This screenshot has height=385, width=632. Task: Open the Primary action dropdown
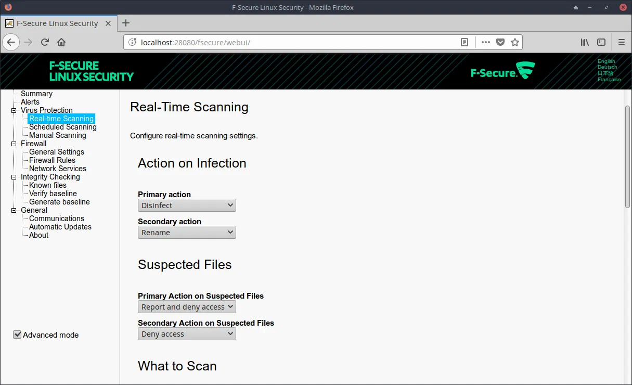tap(187, 206)
